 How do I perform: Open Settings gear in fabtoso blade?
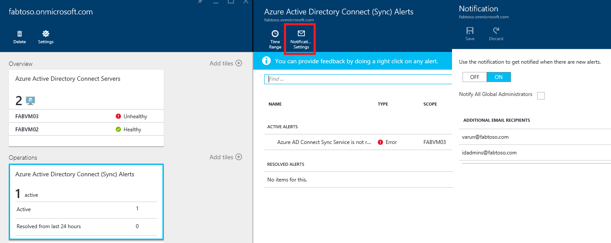[46, 34]
